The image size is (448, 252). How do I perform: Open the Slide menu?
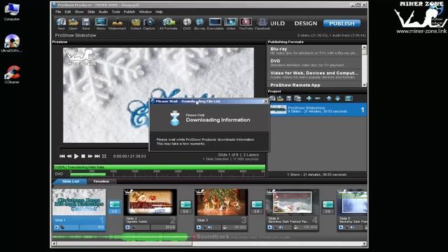click(91, 12)
